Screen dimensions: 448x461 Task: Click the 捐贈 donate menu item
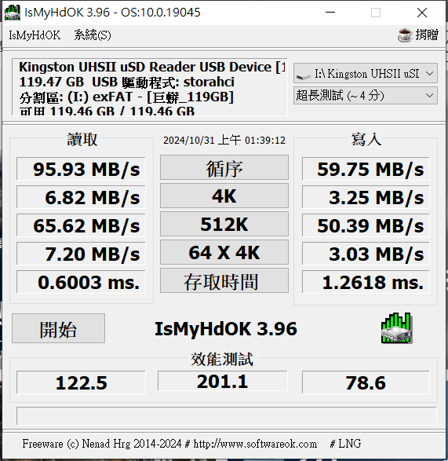[427, 35]
